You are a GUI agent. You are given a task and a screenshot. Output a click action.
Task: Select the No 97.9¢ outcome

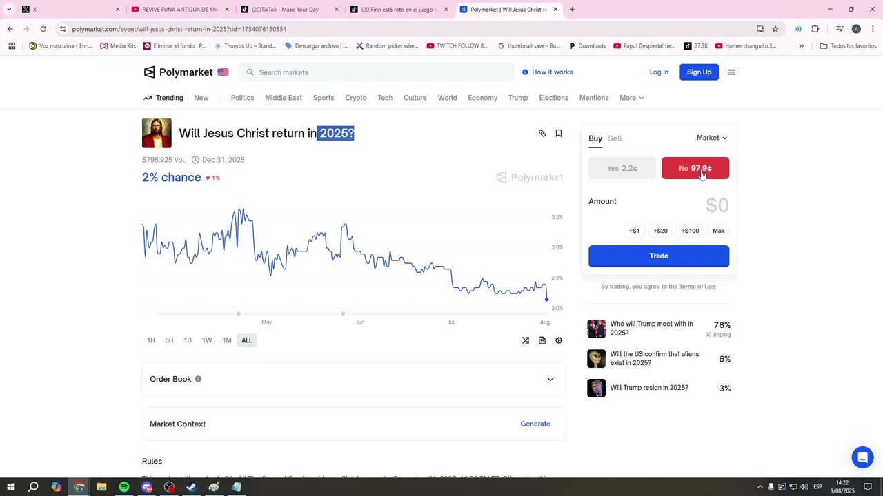[x=695, y=168]
